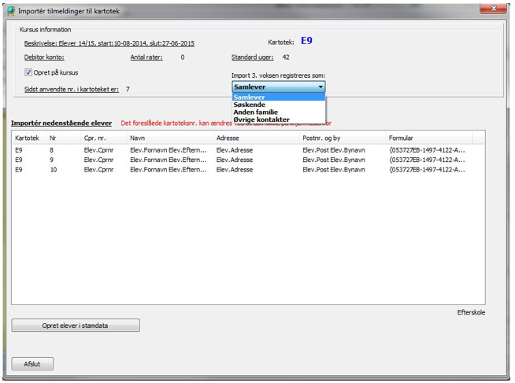This screenshot has height=383, width=515.
Task: Sort by the Cpr. nr. column header
Action: (104, 138)
